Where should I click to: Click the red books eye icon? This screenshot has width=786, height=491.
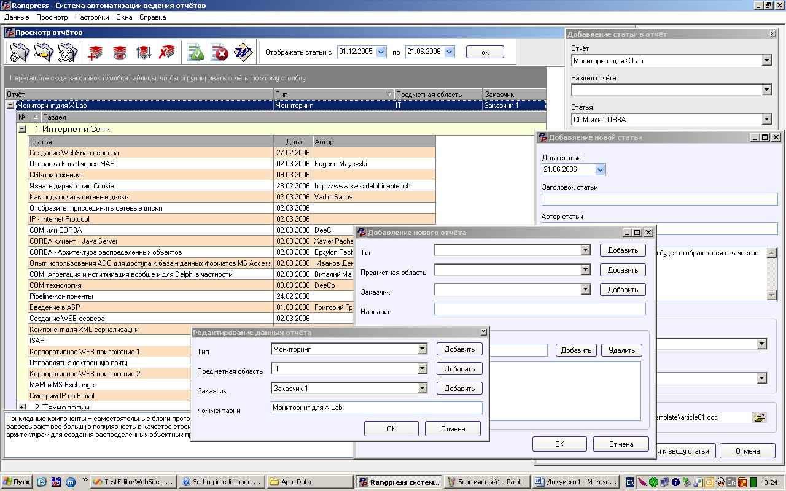pyautogui.click(x=120, y=53)
